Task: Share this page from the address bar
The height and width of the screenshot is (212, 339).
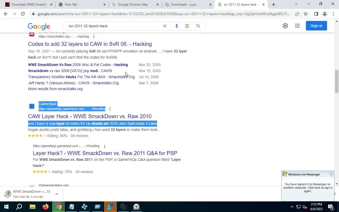Action: coord(297,14)
